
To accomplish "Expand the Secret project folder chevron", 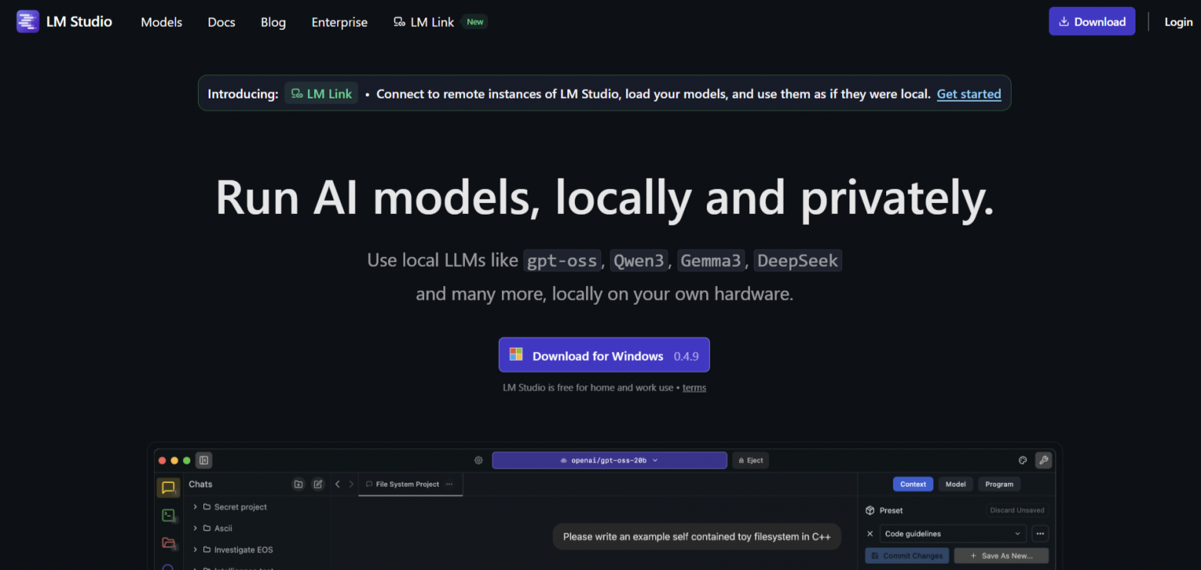I will click(196, 507).
